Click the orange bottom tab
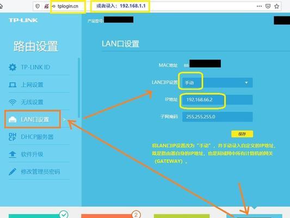This screenshot has width=290, height=218. (x=107, y=216)
